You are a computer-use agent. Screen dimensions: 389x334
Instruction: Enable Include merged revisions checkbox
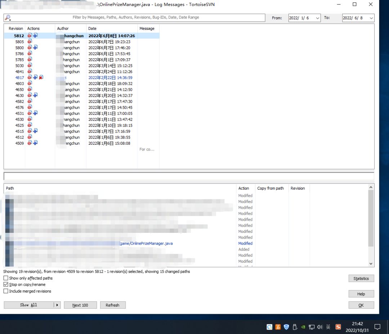tap(6, 291)
